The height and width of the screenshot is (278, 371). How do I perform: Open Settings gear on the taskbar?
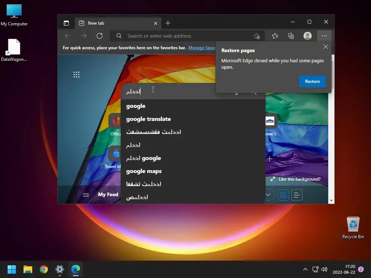[60, 269]
